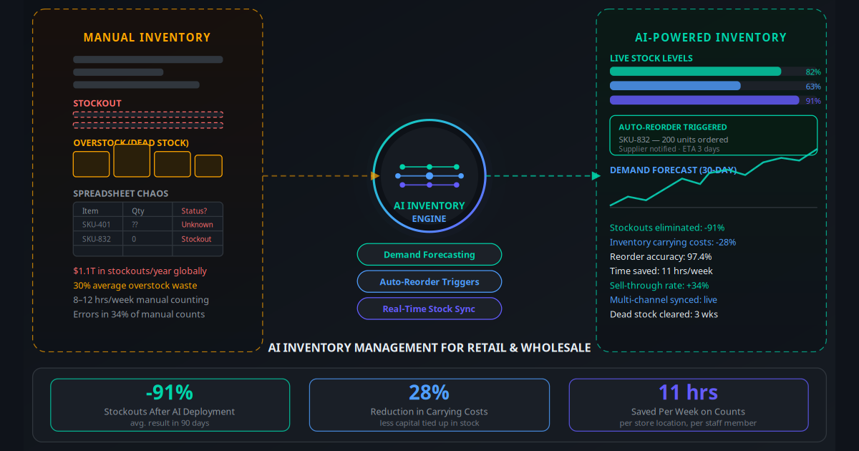The width and height of the screenshot is (859, 451).
Task: Select the Demand Forecasting pill
Action: point(429,255)
